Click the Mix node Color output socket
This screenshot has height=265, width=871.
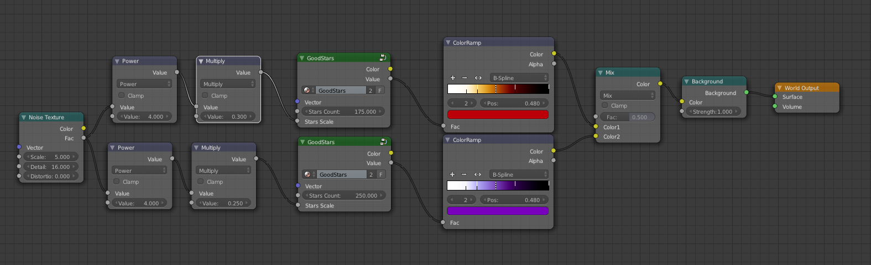point(660,84)
